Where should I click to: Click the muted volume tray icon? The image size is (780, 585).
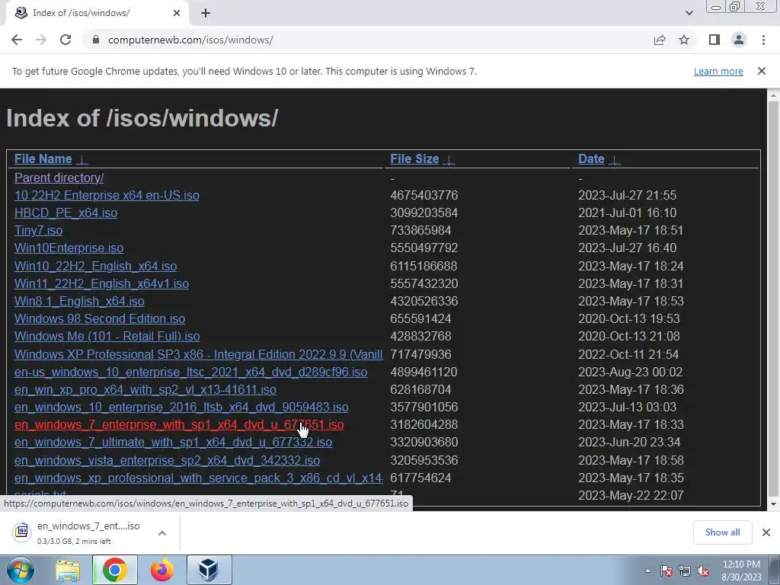tap(703, 571)
